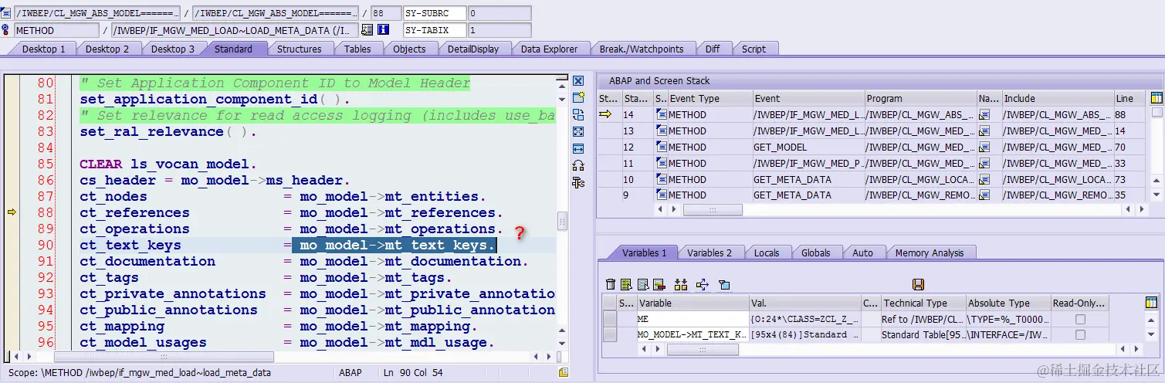Open column layout icon of variables table
Image resolution: width=1165 pixels, height=383 pixels.
click(1152, 303)
